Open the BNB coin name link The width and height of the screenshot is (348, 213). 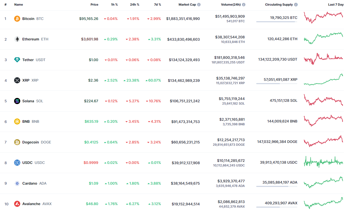pyautogui.click(x=26, y=121)
